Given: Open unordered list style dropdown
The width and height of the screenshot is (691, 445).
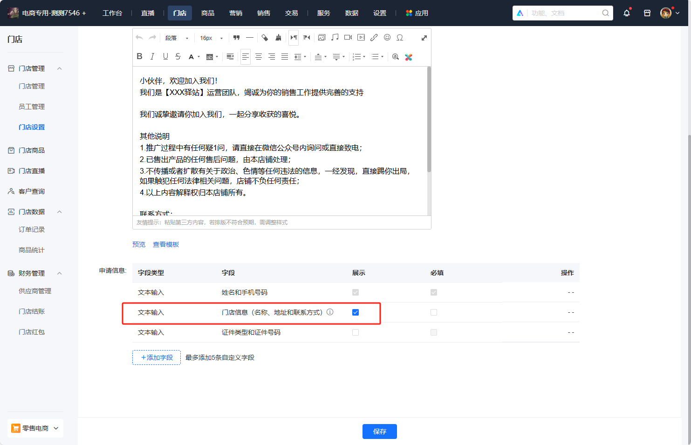Looking at the screenshot, I should pos(383,57).
